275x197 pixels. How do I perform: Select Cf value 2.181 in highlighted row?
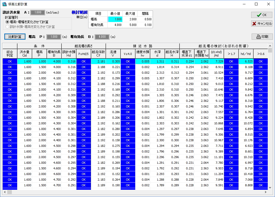(x=98, y=61)
